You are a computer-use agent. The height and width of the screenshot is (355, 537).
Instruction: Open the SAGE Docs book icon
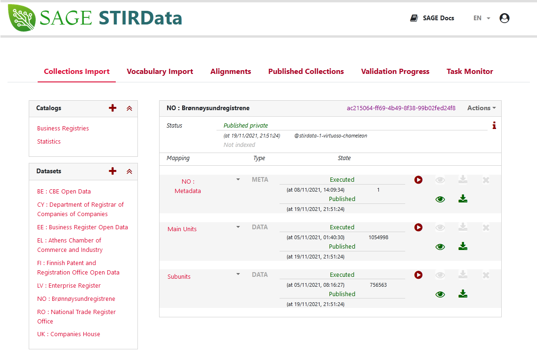(x=414, y=18)
